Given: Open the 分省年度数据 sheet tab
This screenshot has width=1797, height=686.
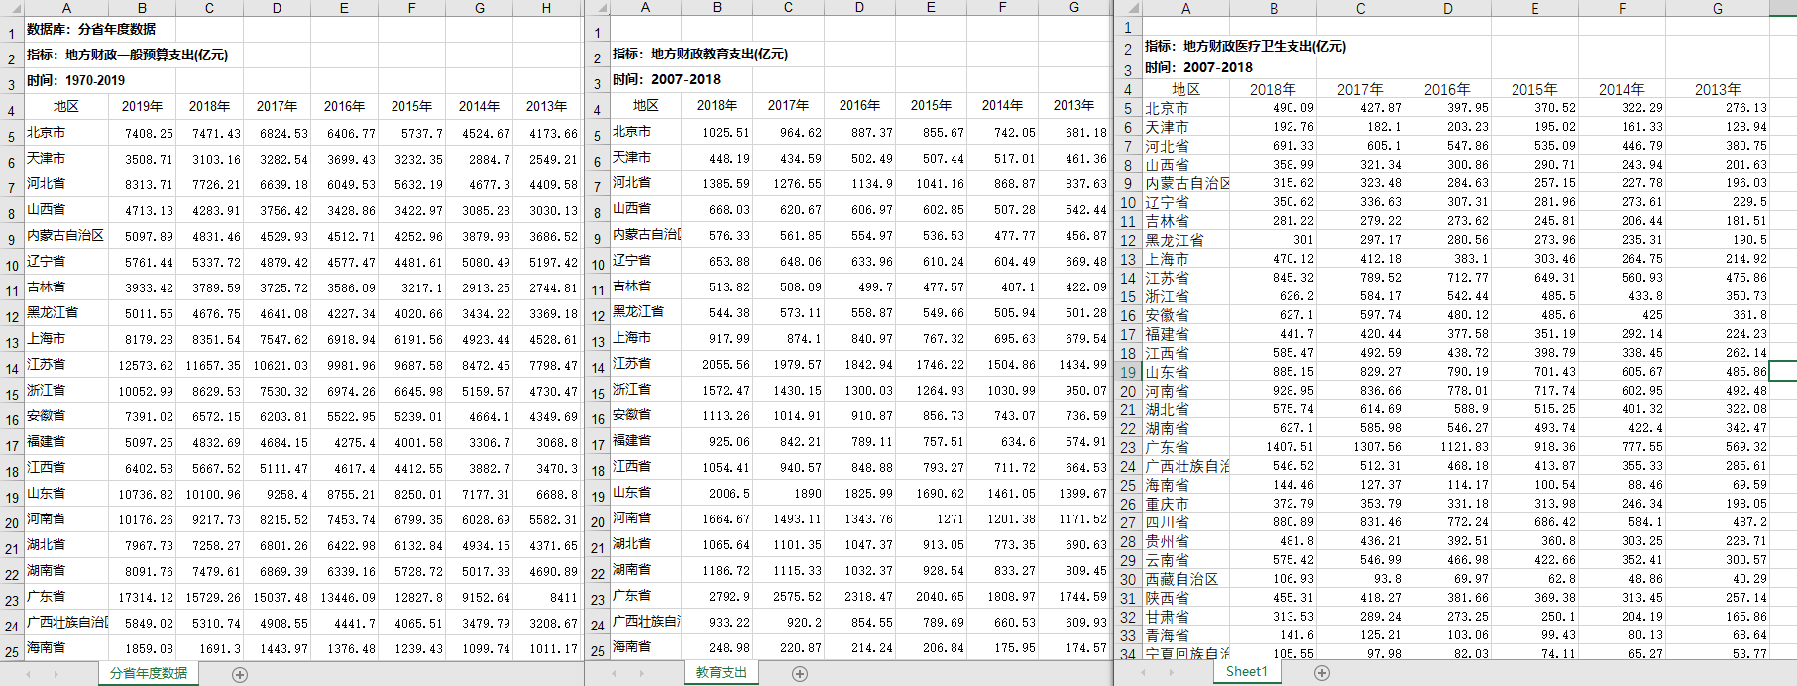Looking at the screenshot, I should pyautogui.click(x=149, y=673).
